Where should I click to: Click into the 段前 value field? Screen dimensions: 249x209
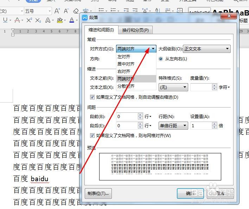tap(127, 117)
